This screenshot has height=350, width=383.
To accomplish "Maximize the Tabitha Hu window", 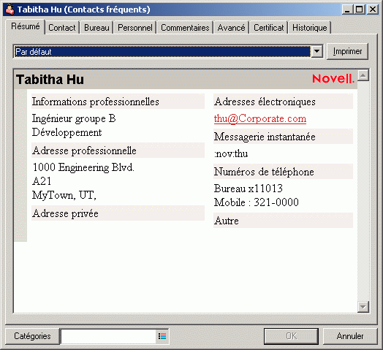I will pyautogui.click(x=360, y=9).
